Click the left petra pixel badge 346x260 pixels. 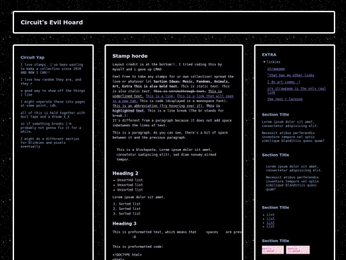tap(273, 250)
